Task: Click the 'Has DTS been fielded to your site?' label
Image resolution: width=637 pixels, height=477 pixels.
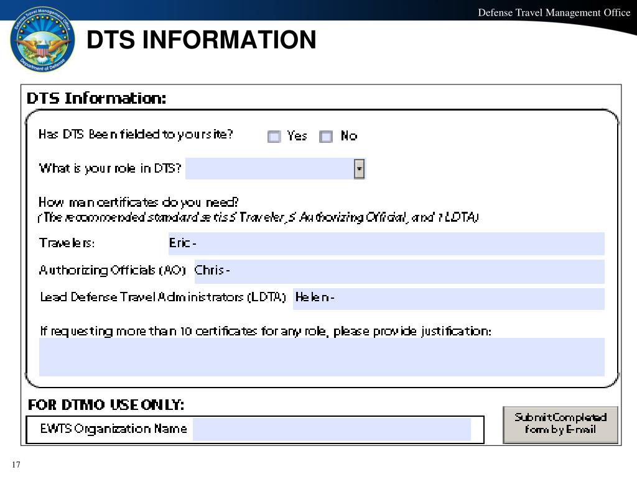Action: (136, 134)
